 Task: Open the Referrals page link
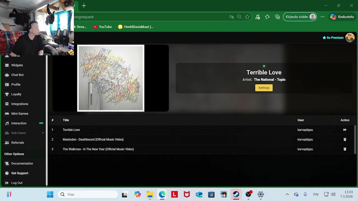click(18, 143)
